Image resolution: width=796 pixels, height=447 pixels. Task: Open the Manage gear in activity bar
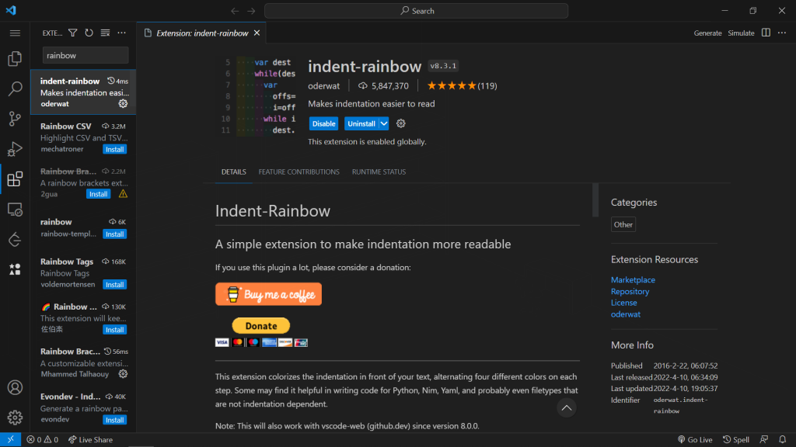[15, 418]
